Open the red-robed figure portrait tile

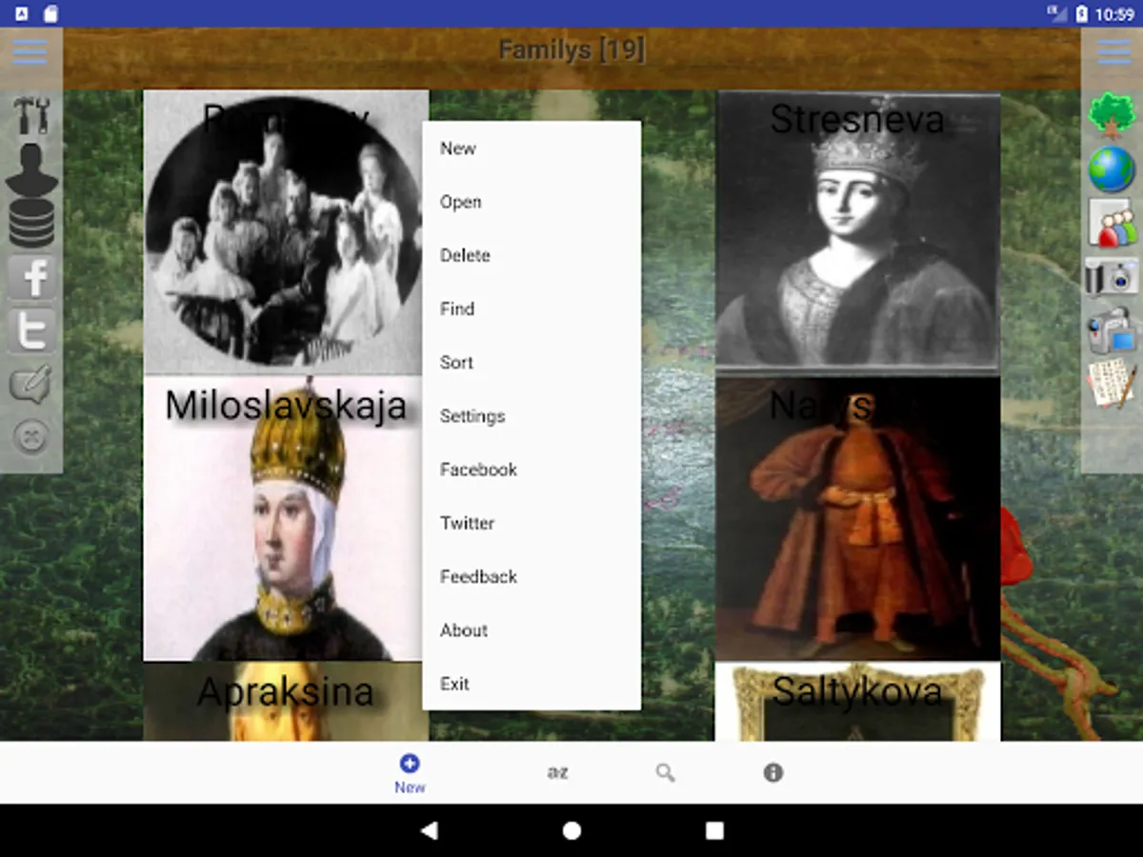coord(858,519)
